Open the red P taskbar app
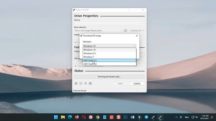 tap(112, 117)
